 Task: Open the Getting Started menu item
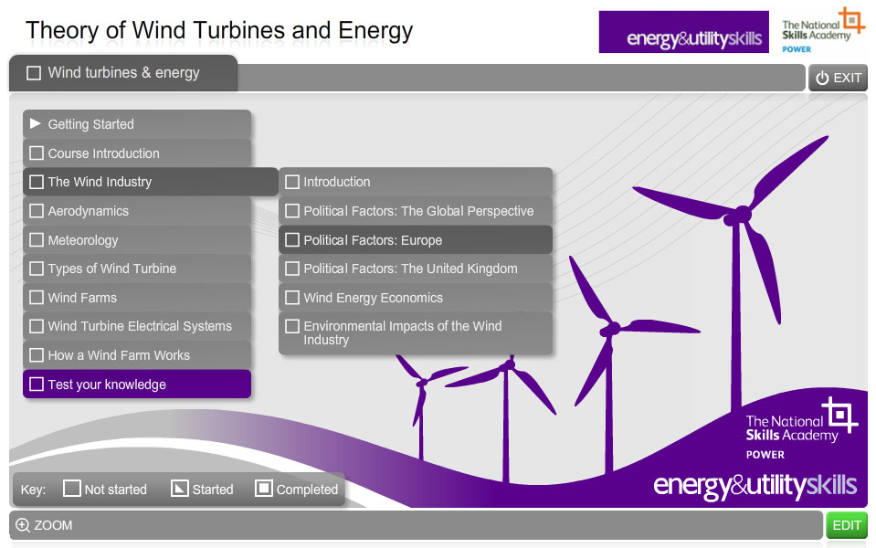pyautogui.click(x=137, y=124)
